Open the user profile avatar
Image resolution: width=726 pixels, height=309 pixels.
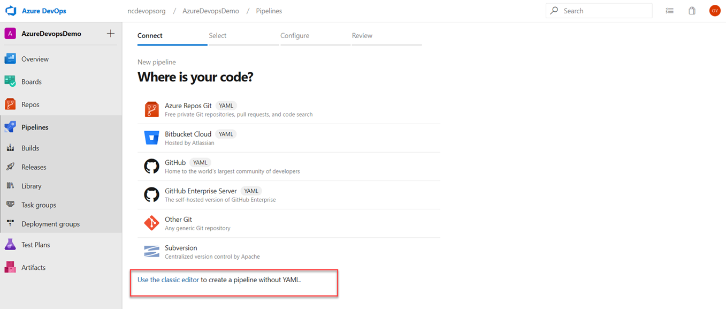(x=715, y=11)
